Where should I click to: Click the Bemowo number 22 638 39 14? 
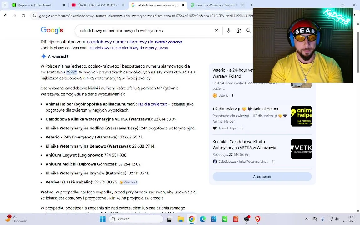coord(143,146)
